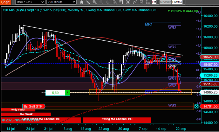Click the WR2 pivot label
Image resolution: width=219 pixels, height=132 pixels.
[172, 47]
